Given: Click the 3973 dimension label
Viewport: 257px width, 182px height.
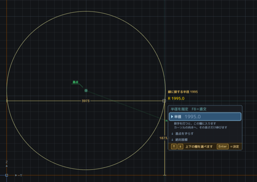Looking at the screenshot, I should (x=85, y=101).
